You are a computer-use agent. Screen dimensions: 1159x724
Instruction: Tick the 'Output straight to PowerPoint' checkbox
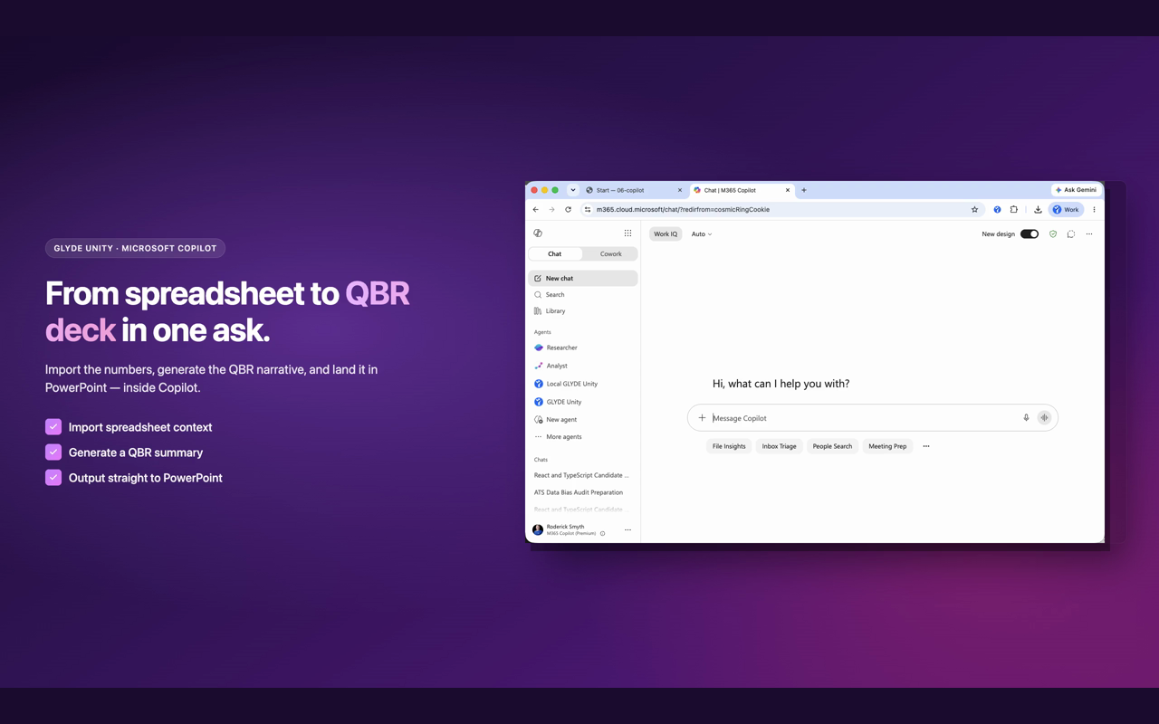click(53, 478)
